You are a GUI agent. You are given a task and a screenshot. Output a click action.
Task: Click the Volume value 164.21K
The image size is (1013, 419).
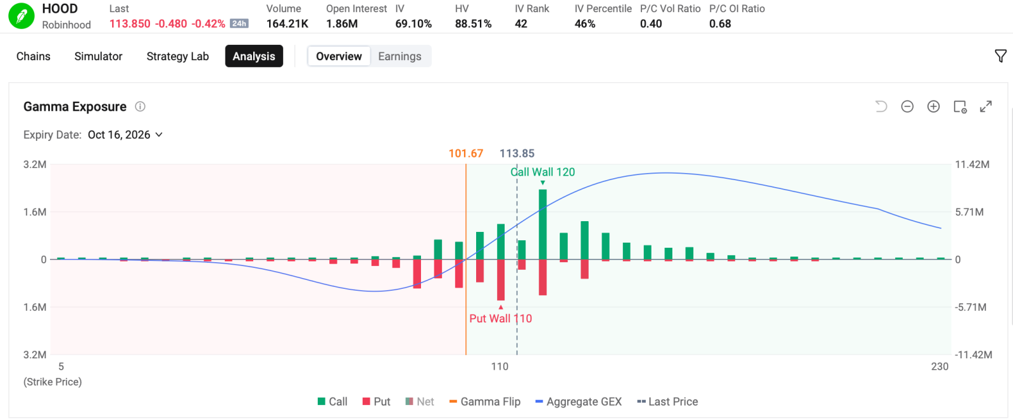(287, 23)
